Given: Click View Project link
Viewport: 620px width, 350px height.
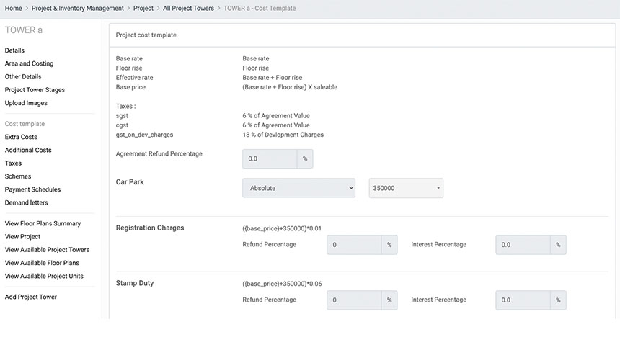Looking at the screenshot, I should pyautogui.click(x=22, y=237).
